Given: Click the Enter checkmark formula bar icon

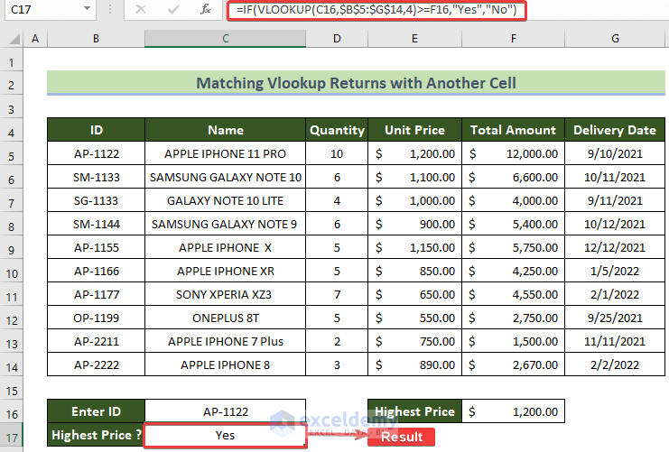Looking at the screenshot, I should [172, 9].
